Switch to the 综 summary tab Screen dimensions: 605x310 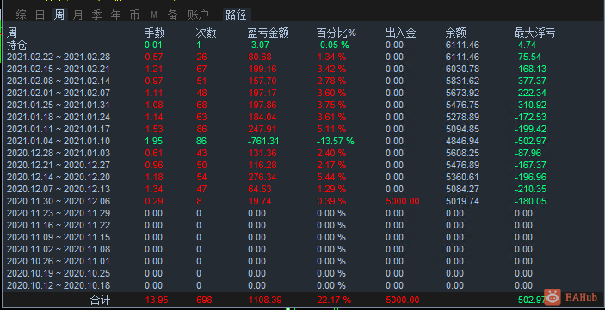22,15
